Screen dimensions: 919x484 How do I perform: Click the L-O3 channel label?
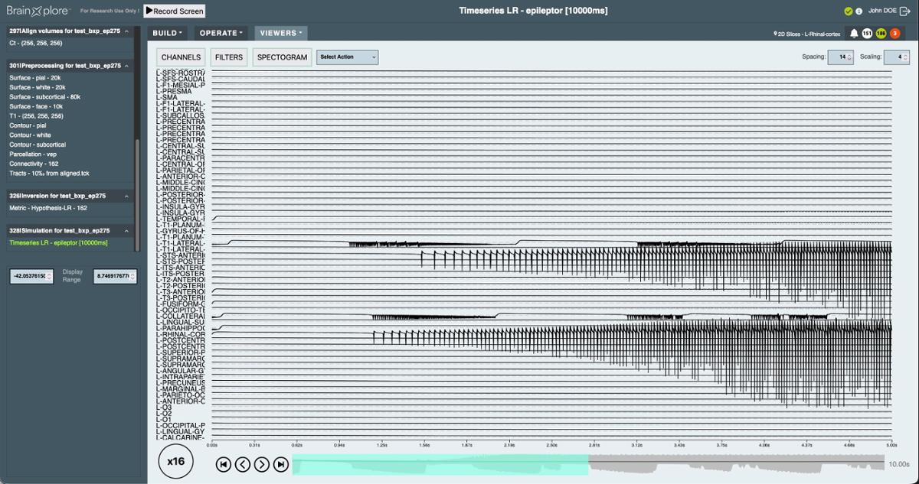pyautogui.click(x=165, y=408)
